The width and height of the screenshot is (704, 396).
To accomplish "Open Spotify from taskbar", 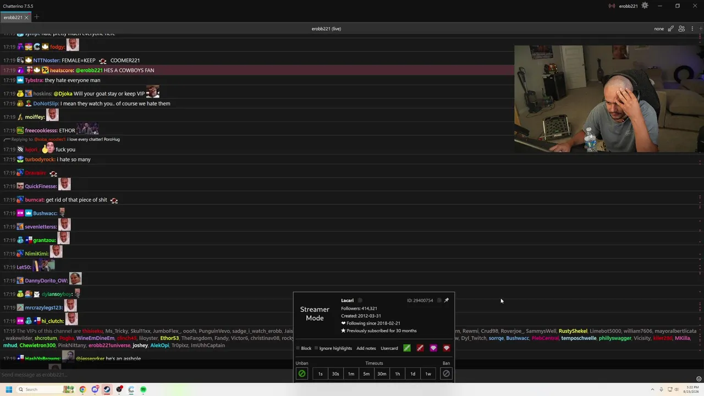I will [x=143, y=389].
